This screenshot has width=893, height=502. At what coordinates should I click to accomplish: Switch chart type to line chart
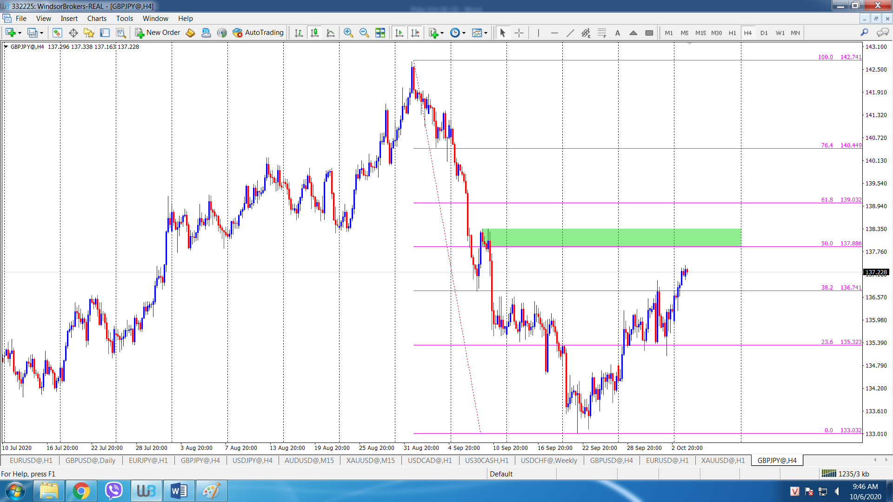coord(330,33)
